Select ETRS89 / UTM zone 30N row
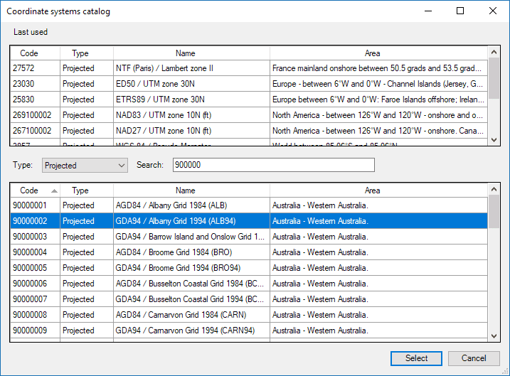Image resolution: width=510 pixels, height=376 pixels. coord(249,100)
